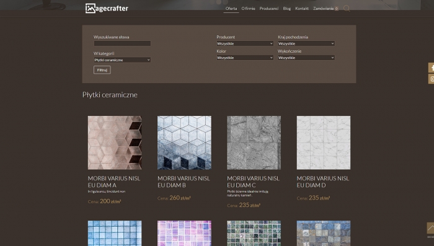The image size is (434, 246).
Task: Open the Blog menu item
Action: (x=286, y=9)
